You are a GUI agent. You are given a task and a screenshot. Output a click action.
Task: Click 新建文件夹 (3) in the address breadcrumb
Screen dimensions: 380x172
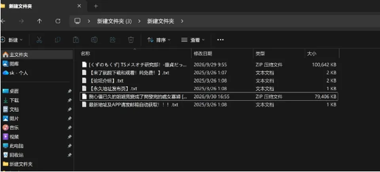[x=114, y=21]
